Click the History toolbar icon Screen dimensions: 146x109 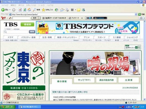pyautogui.click(x=56, y=10)
